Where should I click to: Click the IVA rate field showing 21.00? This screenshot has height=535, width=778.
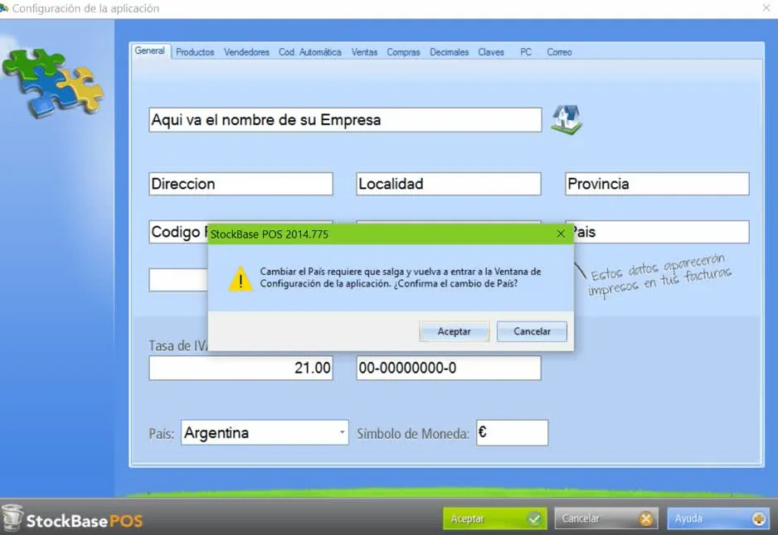click(241, 368)
